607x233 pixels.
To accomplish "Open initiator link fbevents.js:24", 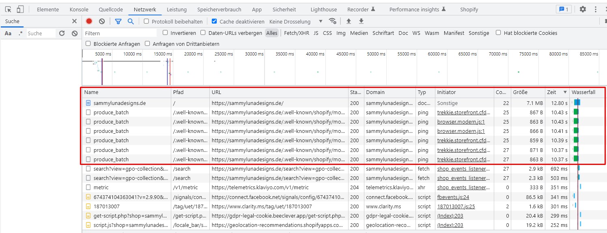I will 453,197.
